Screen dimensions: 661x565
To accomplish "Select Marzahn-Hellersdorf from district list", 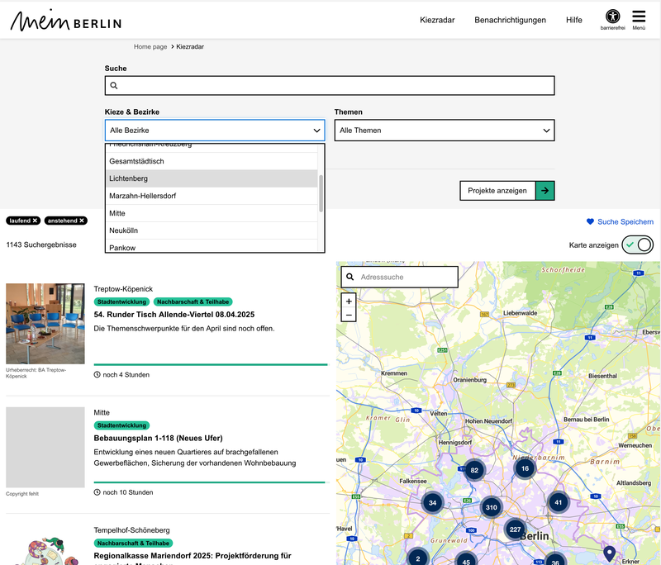I will (x=212, y=196).
